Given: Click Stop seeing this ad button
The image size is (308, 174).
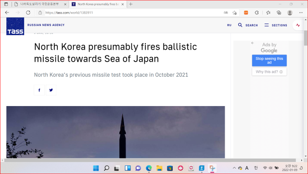Looking at the screenshot, I should coord(269,60).
